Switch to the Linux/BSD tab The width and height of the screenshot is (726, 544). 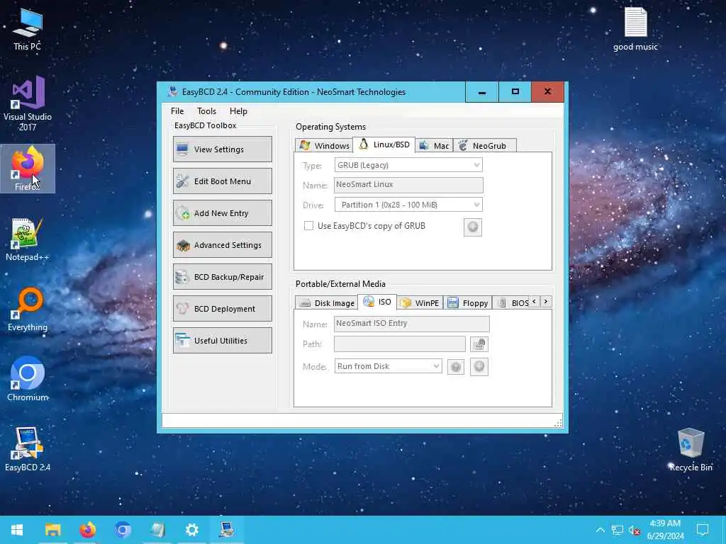click(384, 144)
